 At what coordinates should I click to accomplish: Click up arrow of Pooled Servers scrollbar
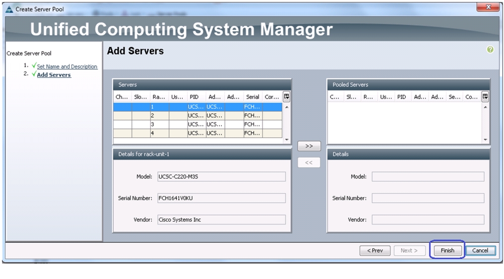[x=485, y=107]
